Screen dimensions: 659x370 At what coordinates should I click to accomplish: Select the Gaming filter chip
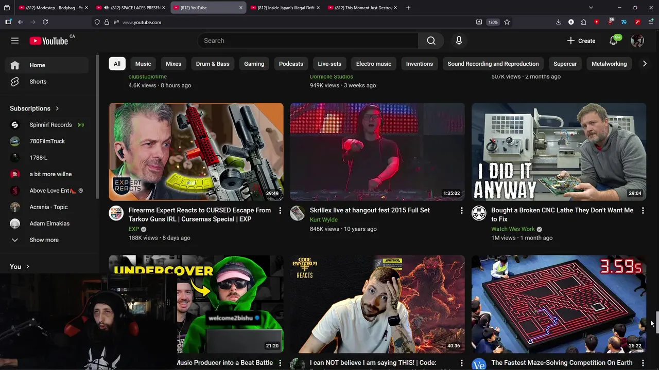click(x=254, y=64)
